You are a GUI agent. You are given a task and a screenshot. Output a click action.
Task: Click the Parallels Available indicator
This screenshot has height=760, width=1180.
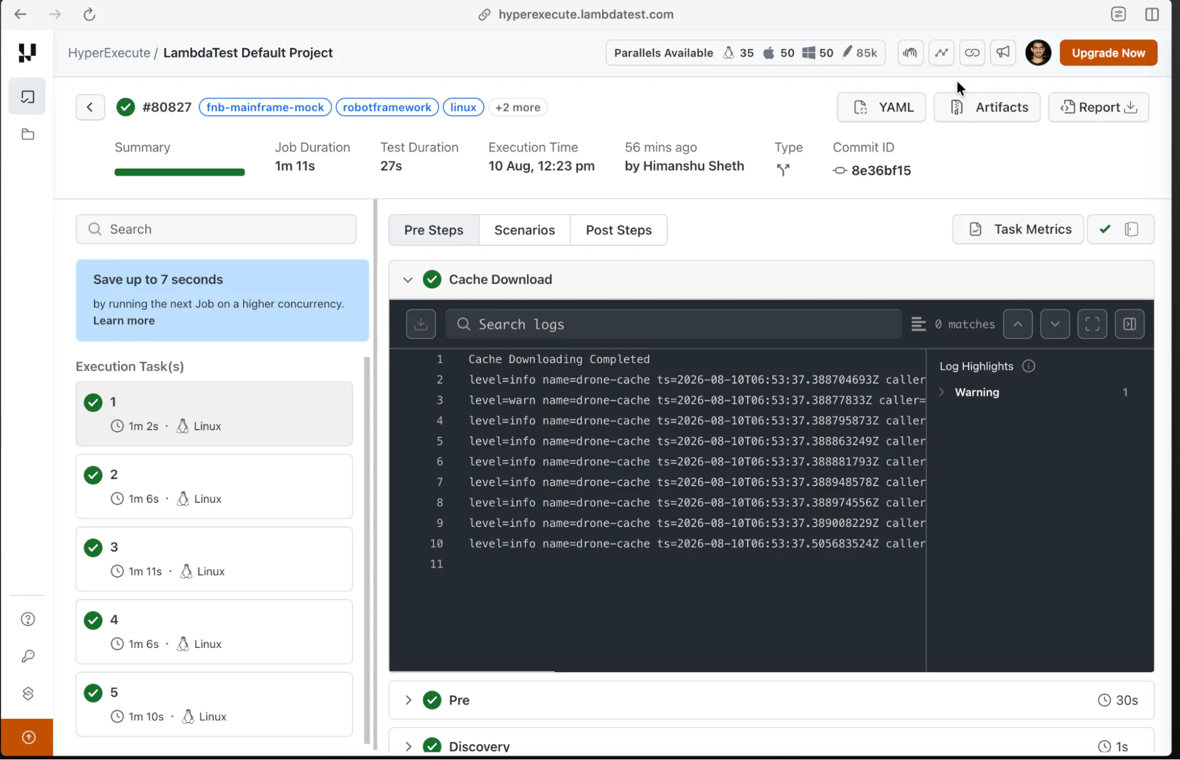coord(746,53)
